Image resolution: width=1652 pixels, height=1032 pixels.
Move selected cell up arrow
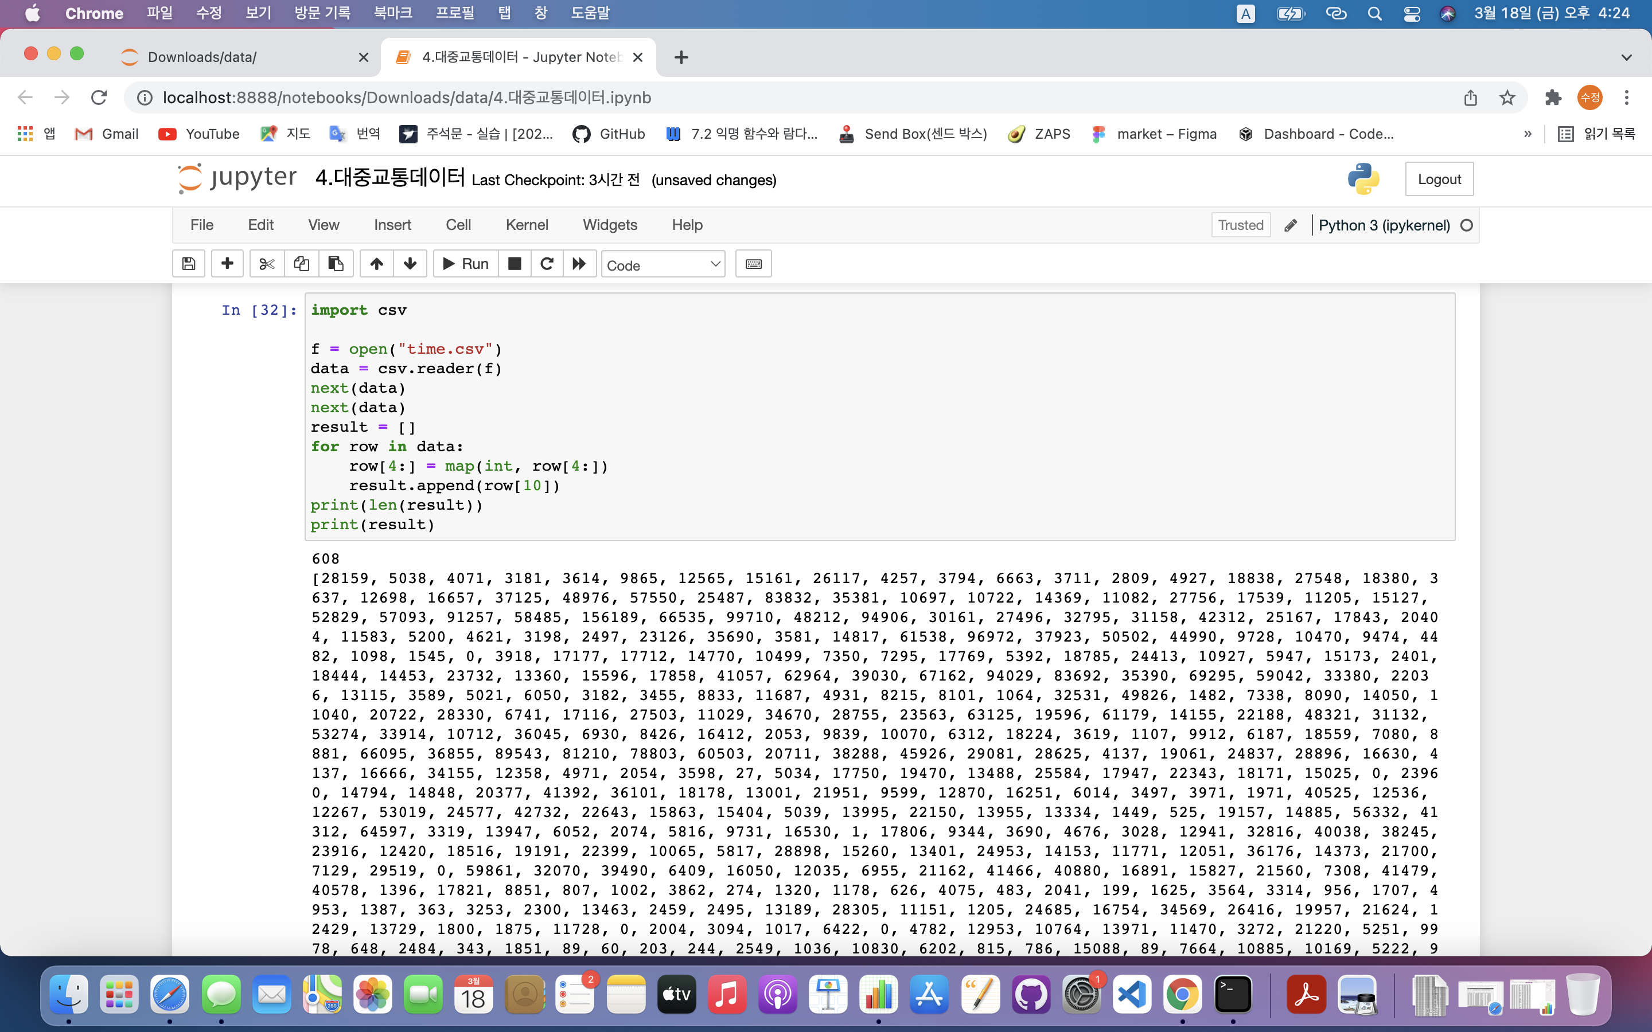pos(376,264)
